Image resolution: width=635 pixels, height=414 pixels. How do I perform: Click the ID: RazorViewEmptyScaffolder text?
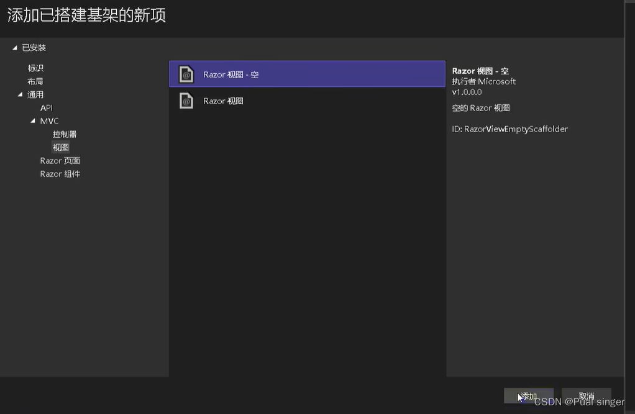510,129
